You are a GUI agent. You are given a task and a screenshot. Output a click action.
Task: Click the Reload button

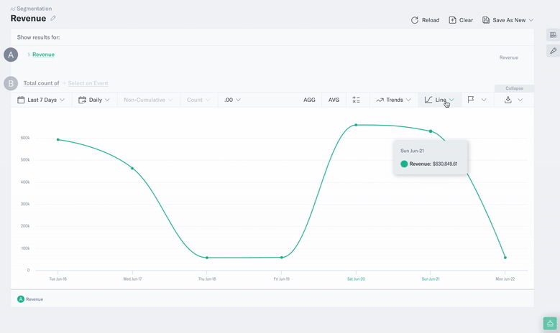tap(425, 20)
